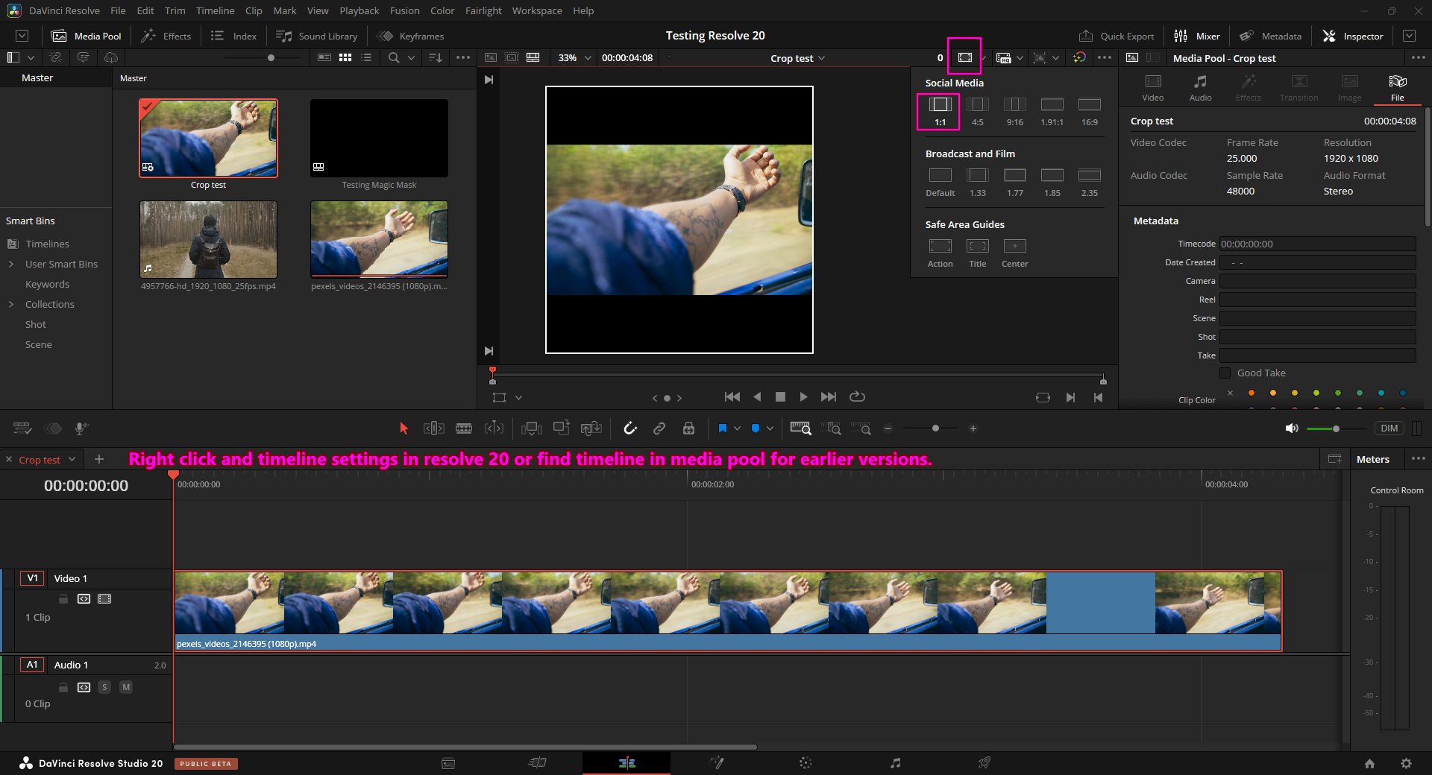Open the Fairlight menu
Image resolution: width=1432 pixels, height=775 pixels.
pos(483,10)
